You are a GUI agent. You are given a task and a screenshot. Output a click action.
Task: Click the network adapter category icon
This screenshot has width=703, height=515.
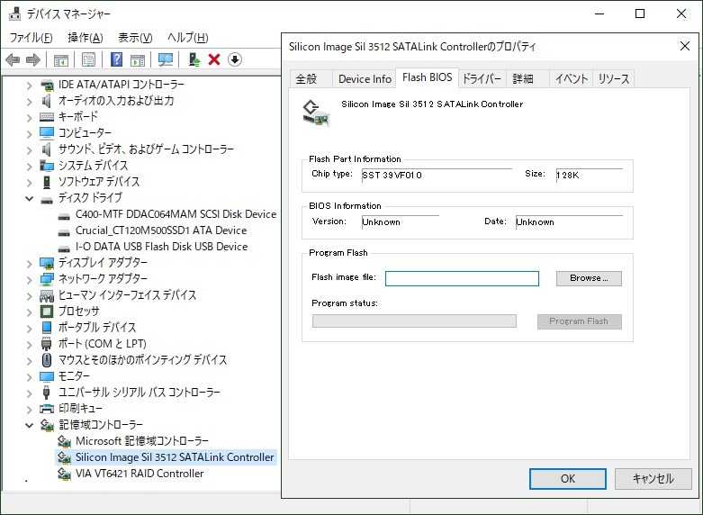point(47,278)
